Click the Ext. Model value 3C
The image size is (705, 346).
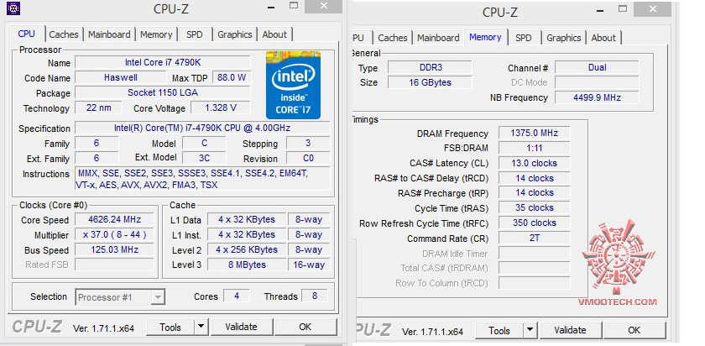point(204,158)
